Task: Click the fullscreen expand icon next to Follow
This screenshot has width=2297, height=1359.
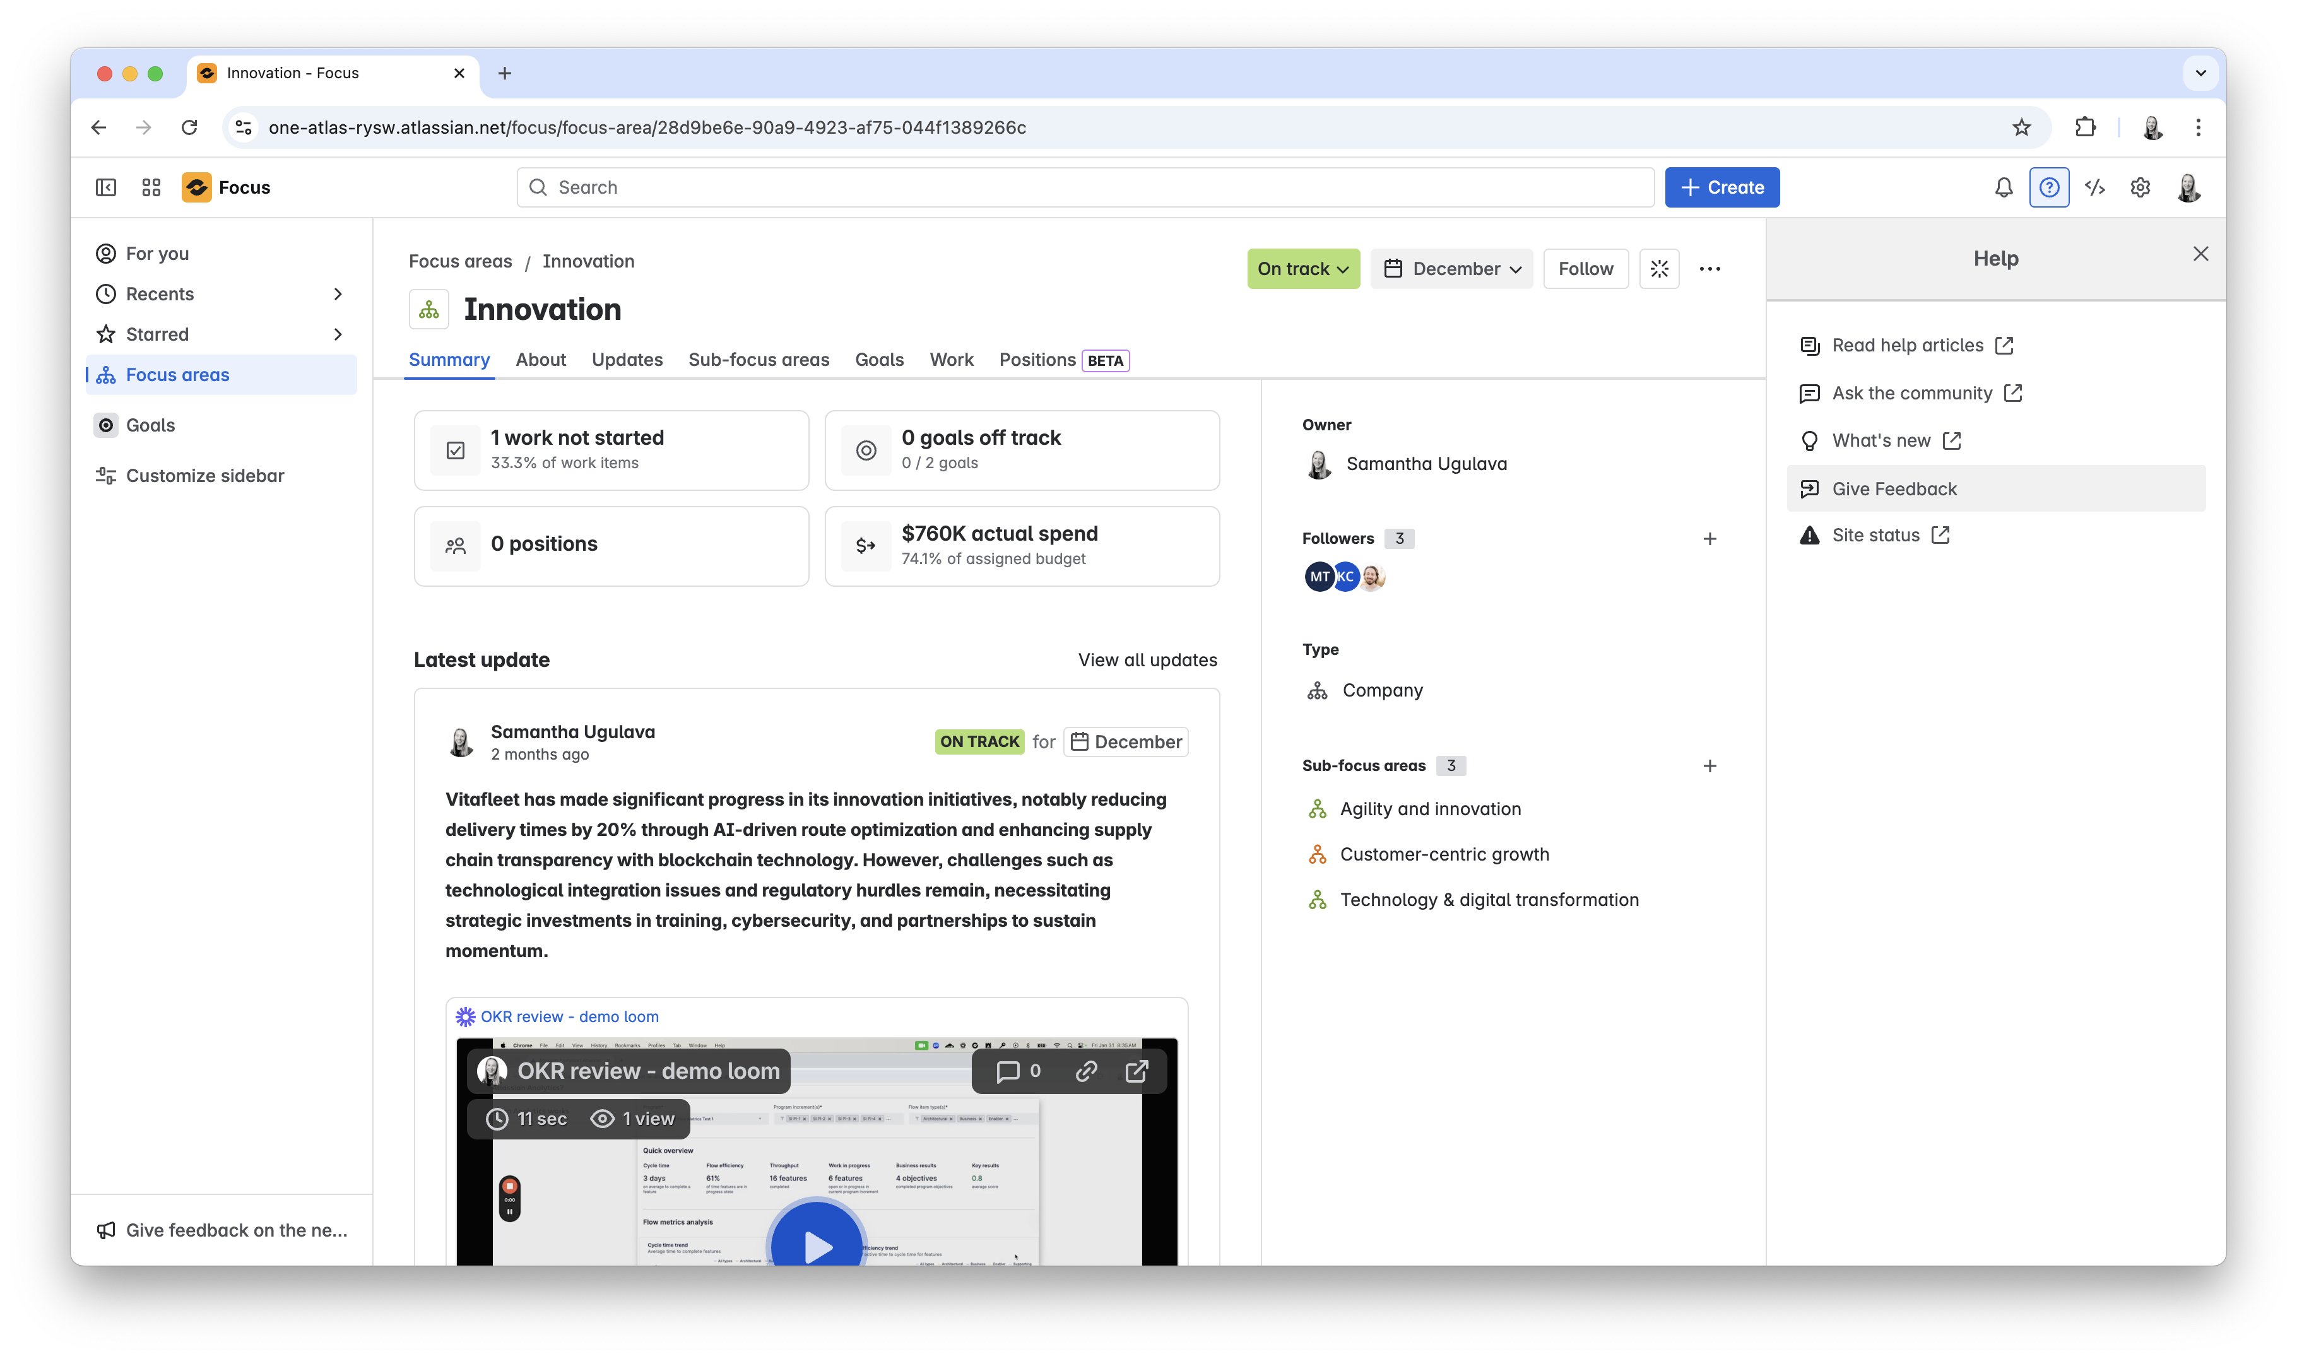Action: 1660,268
